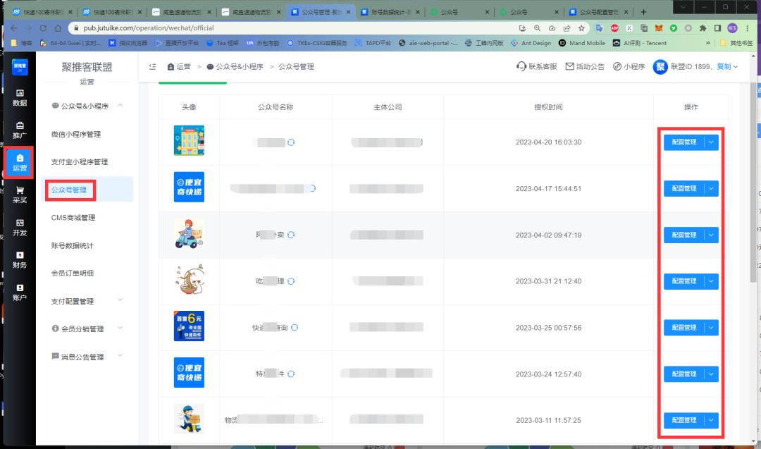Click the 便宜寄快递 account avatar thumbnail
The image size is (761, 449).
click(188, 187)
